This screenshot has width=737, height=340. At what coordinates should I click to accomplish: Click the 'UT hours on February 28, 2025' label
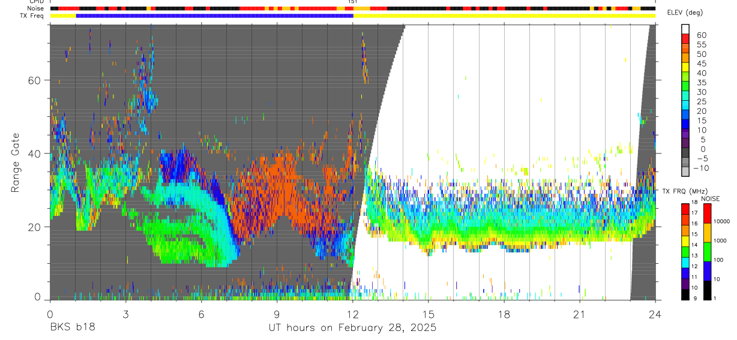click(352, 328)
